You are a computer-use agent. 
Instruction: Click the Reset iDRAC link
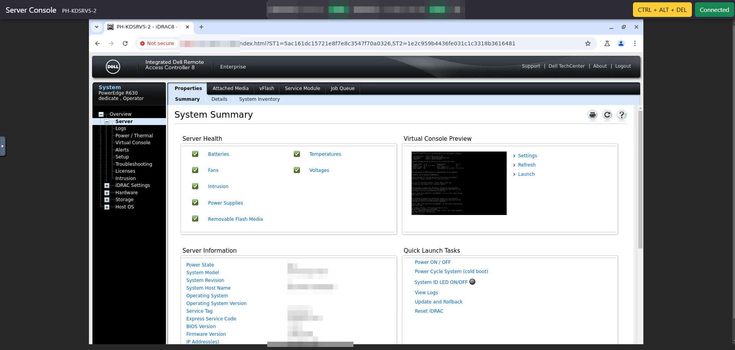429,311
